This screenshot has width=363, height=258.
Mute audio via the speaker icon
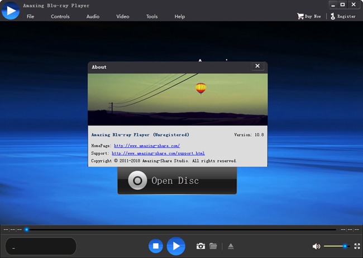(x=316, y=246)
